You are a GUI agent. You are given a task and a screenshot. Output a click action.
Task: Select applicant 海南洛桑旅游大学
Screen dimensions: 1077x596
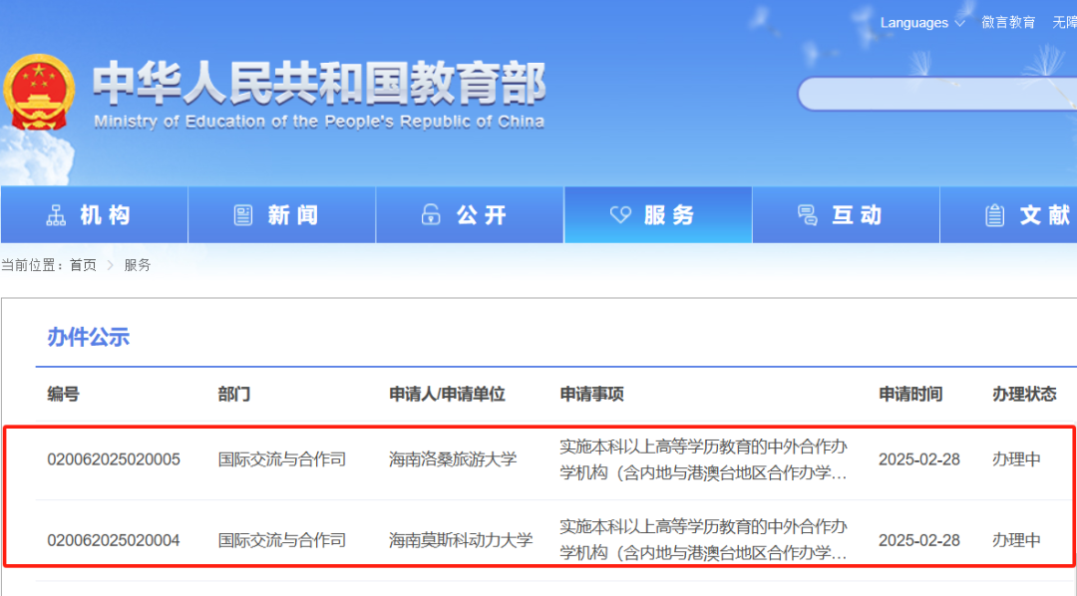pyautogui.click(x=453, y=459)
